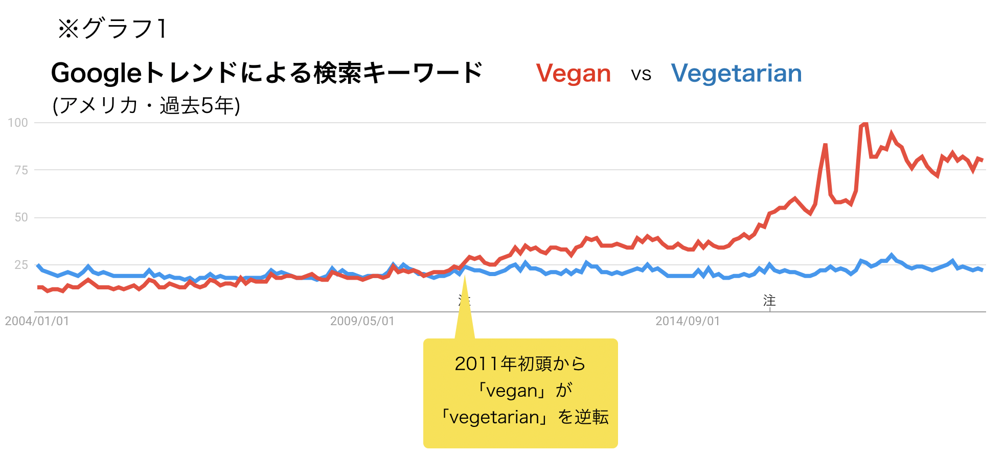Click the blue Vegetarian line's 2004 starting point
This screenshot has height=454, width=1005.
(x=38, y=265)
